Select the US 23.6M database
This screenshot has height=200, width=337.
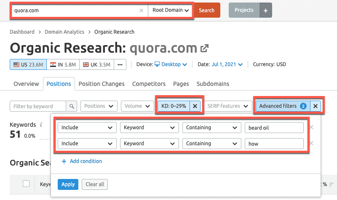coord(28,64)
